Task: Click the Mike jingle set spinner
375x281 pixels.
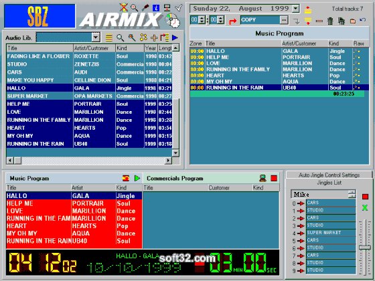Action: pyautogui.click(x=352, y=194)
